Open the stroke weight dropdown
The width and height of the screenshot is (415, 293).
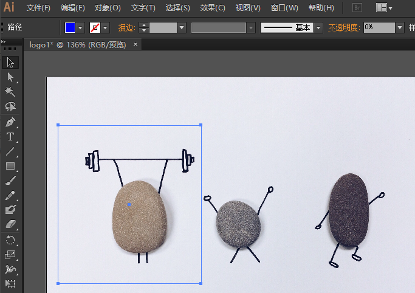click(x=182, y=28)
